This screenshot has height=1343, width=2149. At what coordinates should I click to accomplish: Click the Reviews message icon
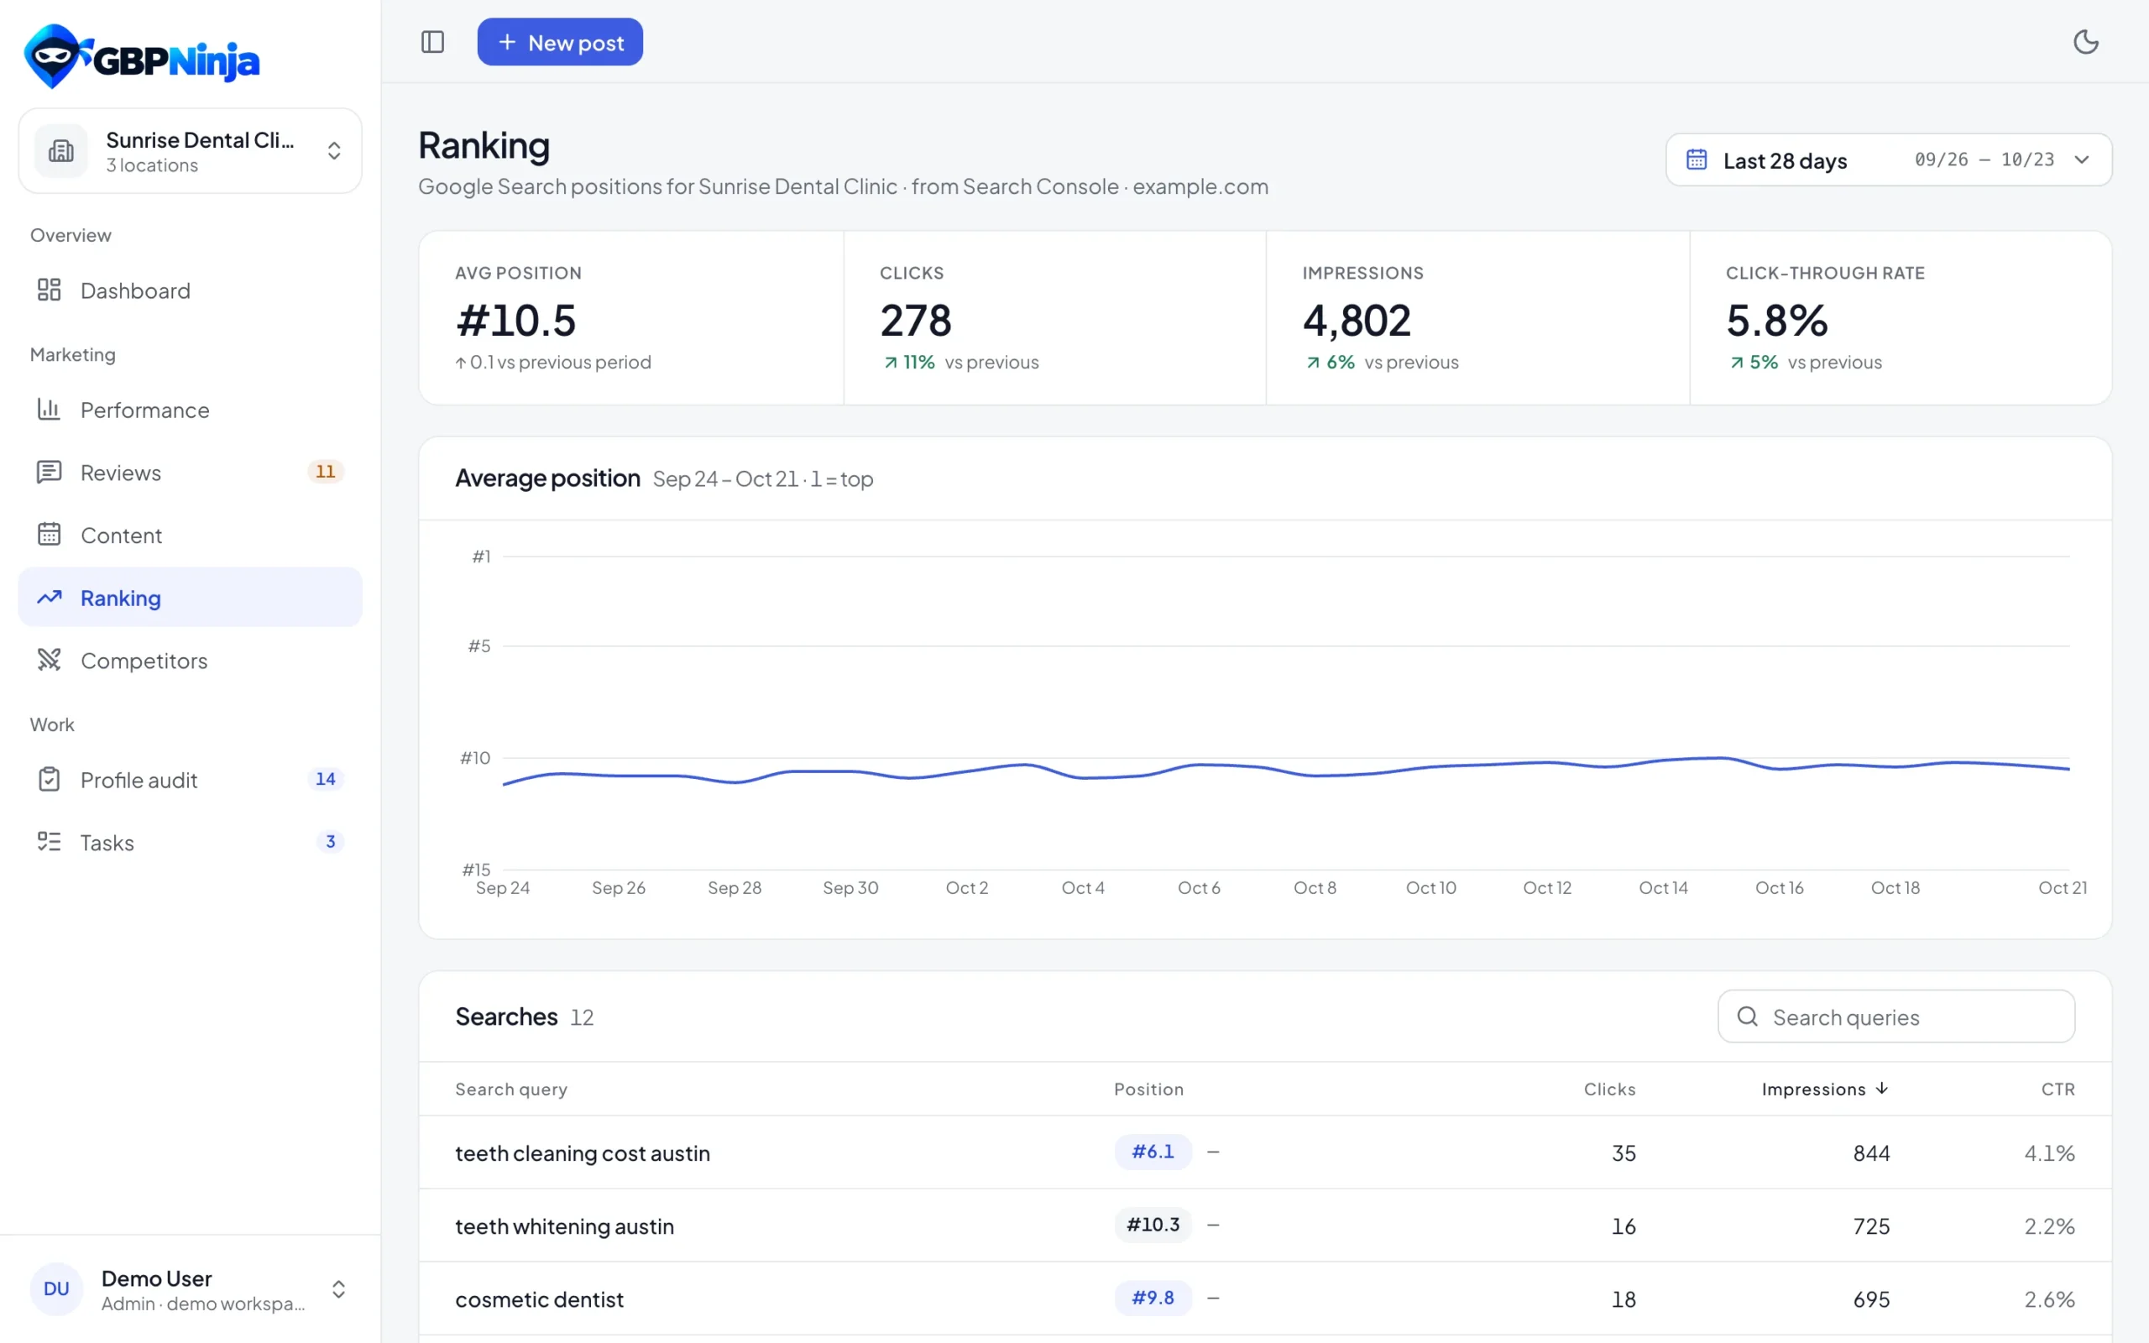click(x=49, y=473)
